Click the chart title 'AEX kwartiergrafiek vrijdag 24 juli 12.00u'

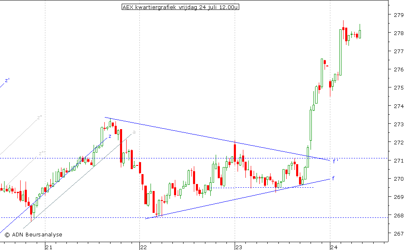coord(180,7)
